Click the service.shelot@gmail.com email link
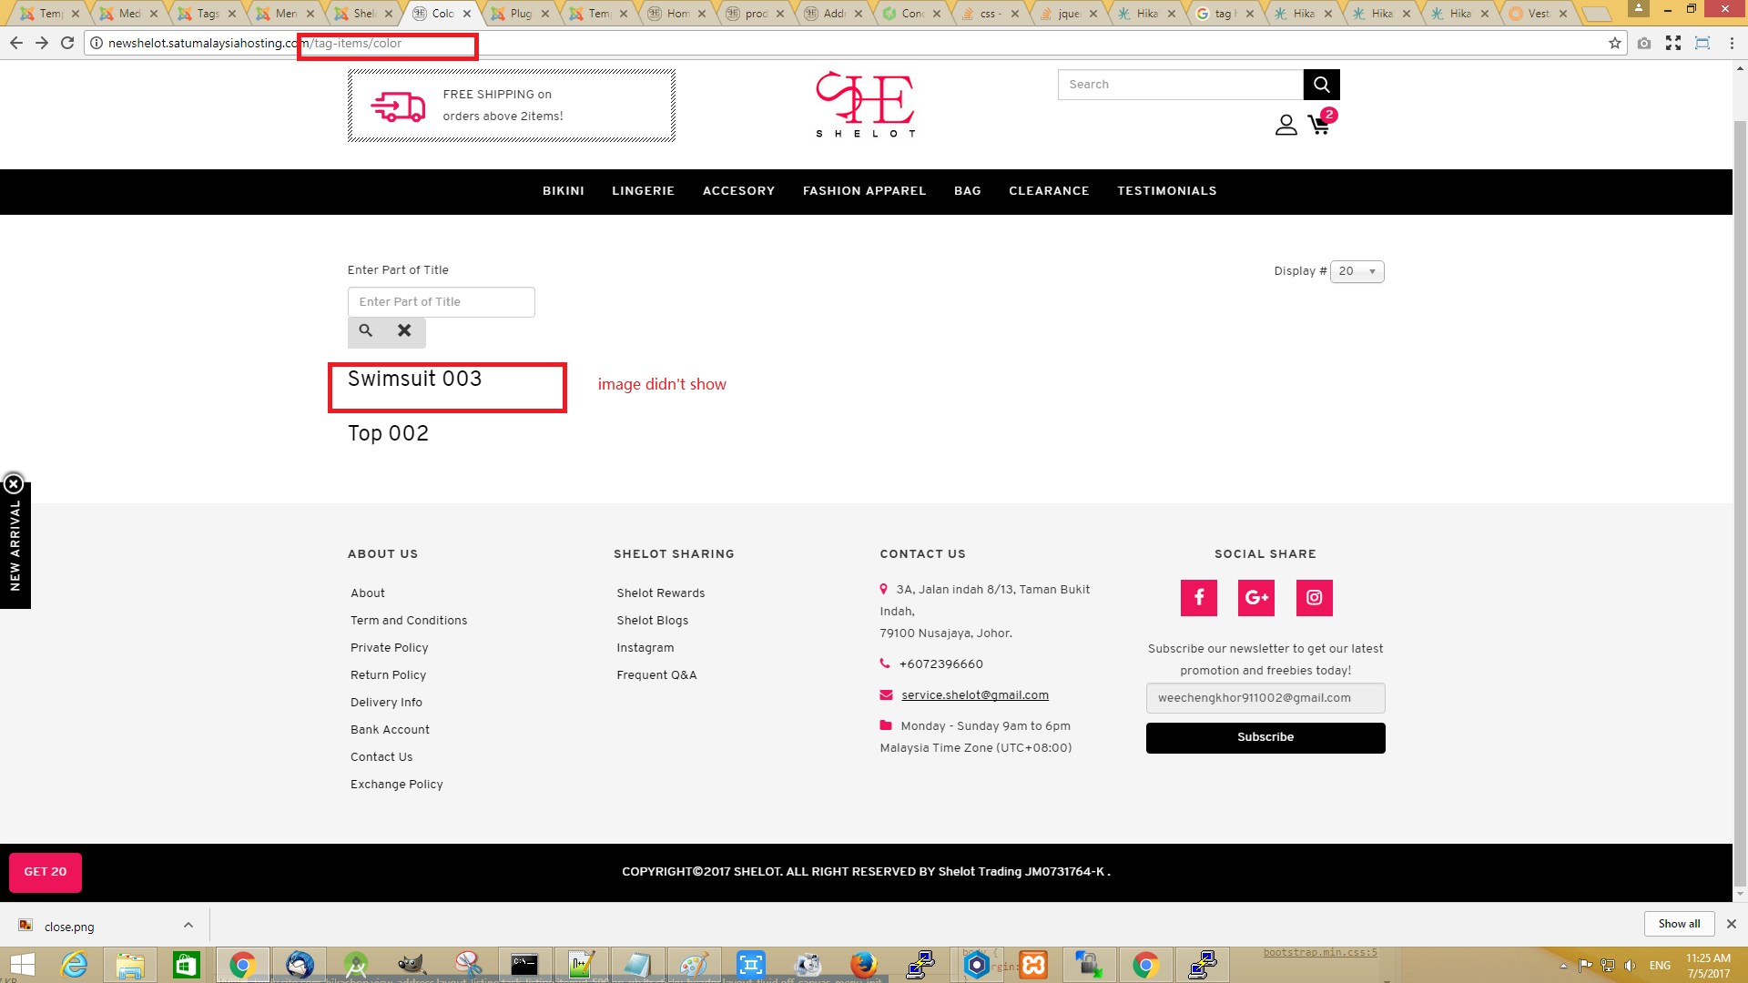Viewport: 1748px width, 983px height. [x=975, y=695]
